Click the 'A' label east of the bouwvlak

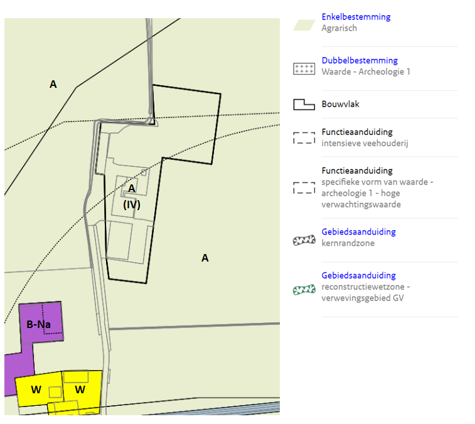[x=205, y=258]
